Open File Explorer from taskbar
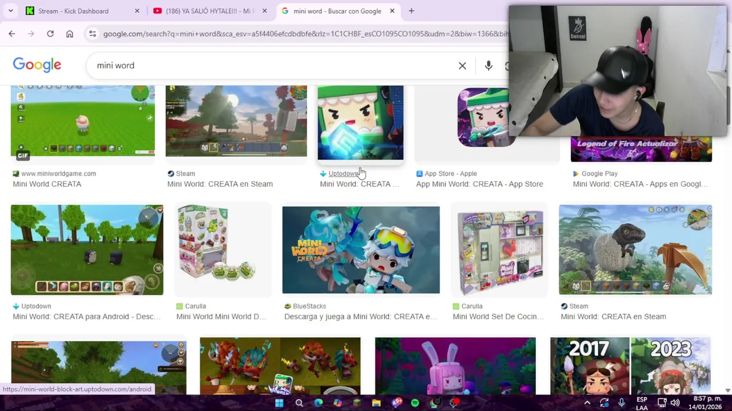 pos(376,403)
